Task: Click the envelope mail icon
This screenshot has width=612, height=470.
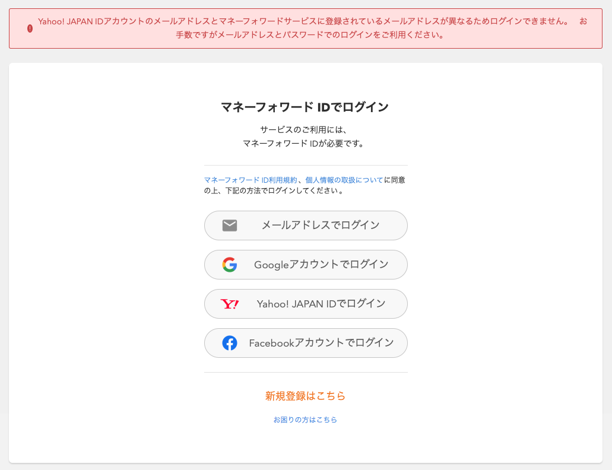Action: coord(230,226)
